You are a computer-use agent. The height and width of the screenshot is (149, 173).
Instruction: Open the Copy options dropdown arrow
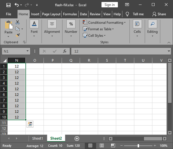(x=22, y=29)
